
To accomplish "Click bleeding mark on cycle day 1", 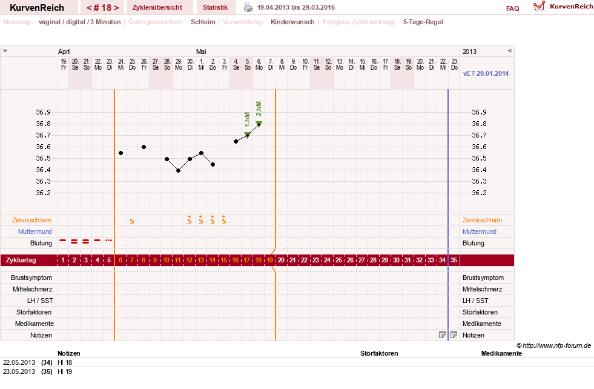I will coord(63,241).
